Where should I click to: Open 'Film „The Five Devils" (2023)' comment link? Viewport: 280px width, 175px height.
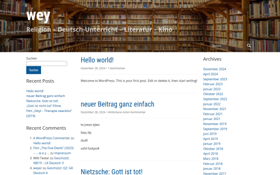(x=53, y=150)
